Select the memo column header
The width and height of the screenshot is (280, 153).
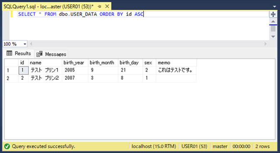point(176,63)
